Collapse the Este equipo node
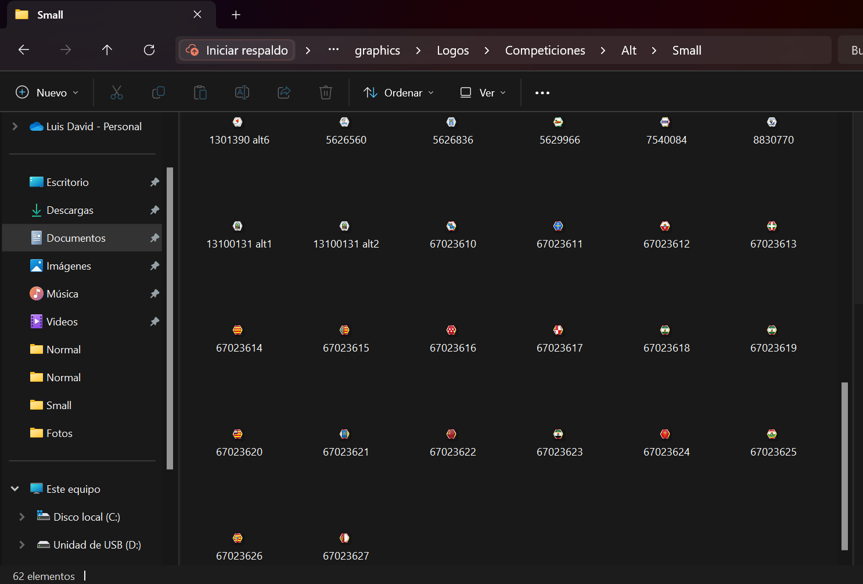The image size is (863, 584). pyautogui.click(x=15, y=489)
